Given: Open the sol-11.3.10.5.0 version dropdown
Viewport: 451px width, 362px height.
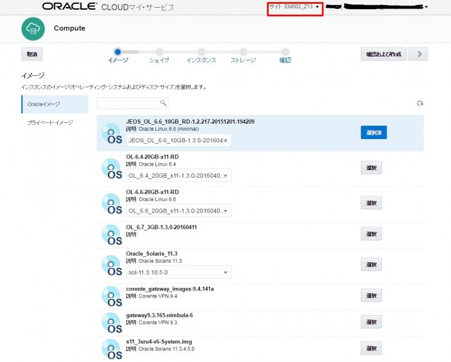Looking at the screenshot, I should pos(178,272).
